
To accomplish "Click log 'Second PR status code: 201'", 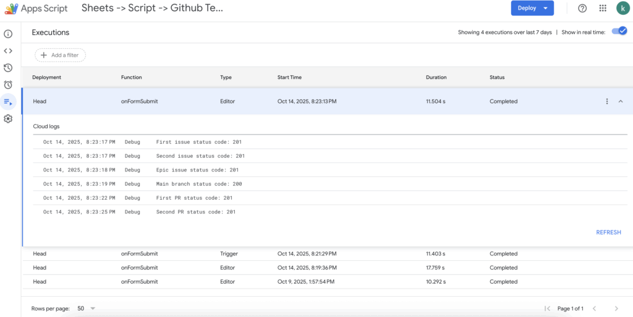I will point(196,212).
